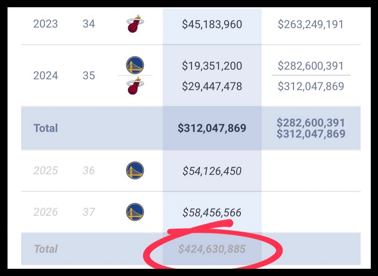
Task: Click the $54,126,450 salary for 2025
Action: point(212,171)
